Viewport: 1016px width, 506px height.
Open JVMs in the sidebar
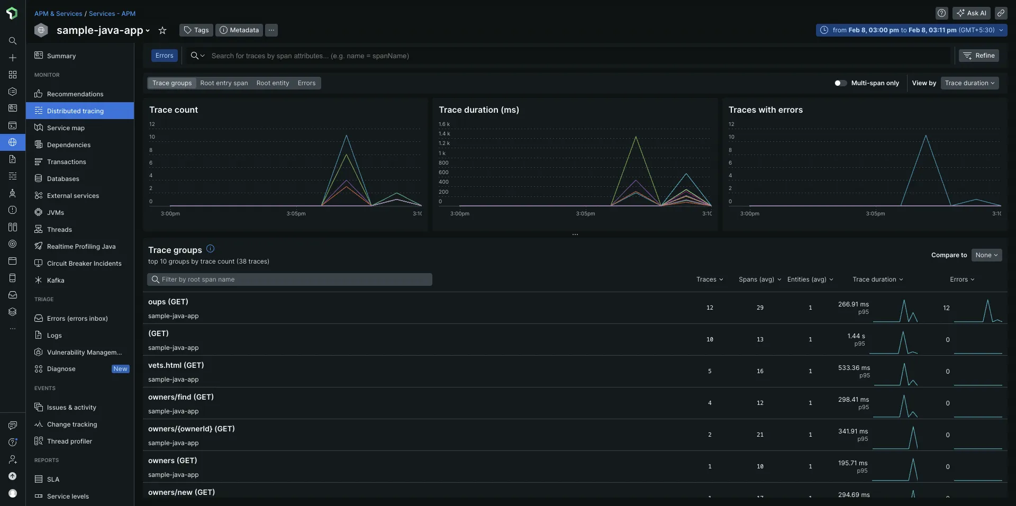80,212
